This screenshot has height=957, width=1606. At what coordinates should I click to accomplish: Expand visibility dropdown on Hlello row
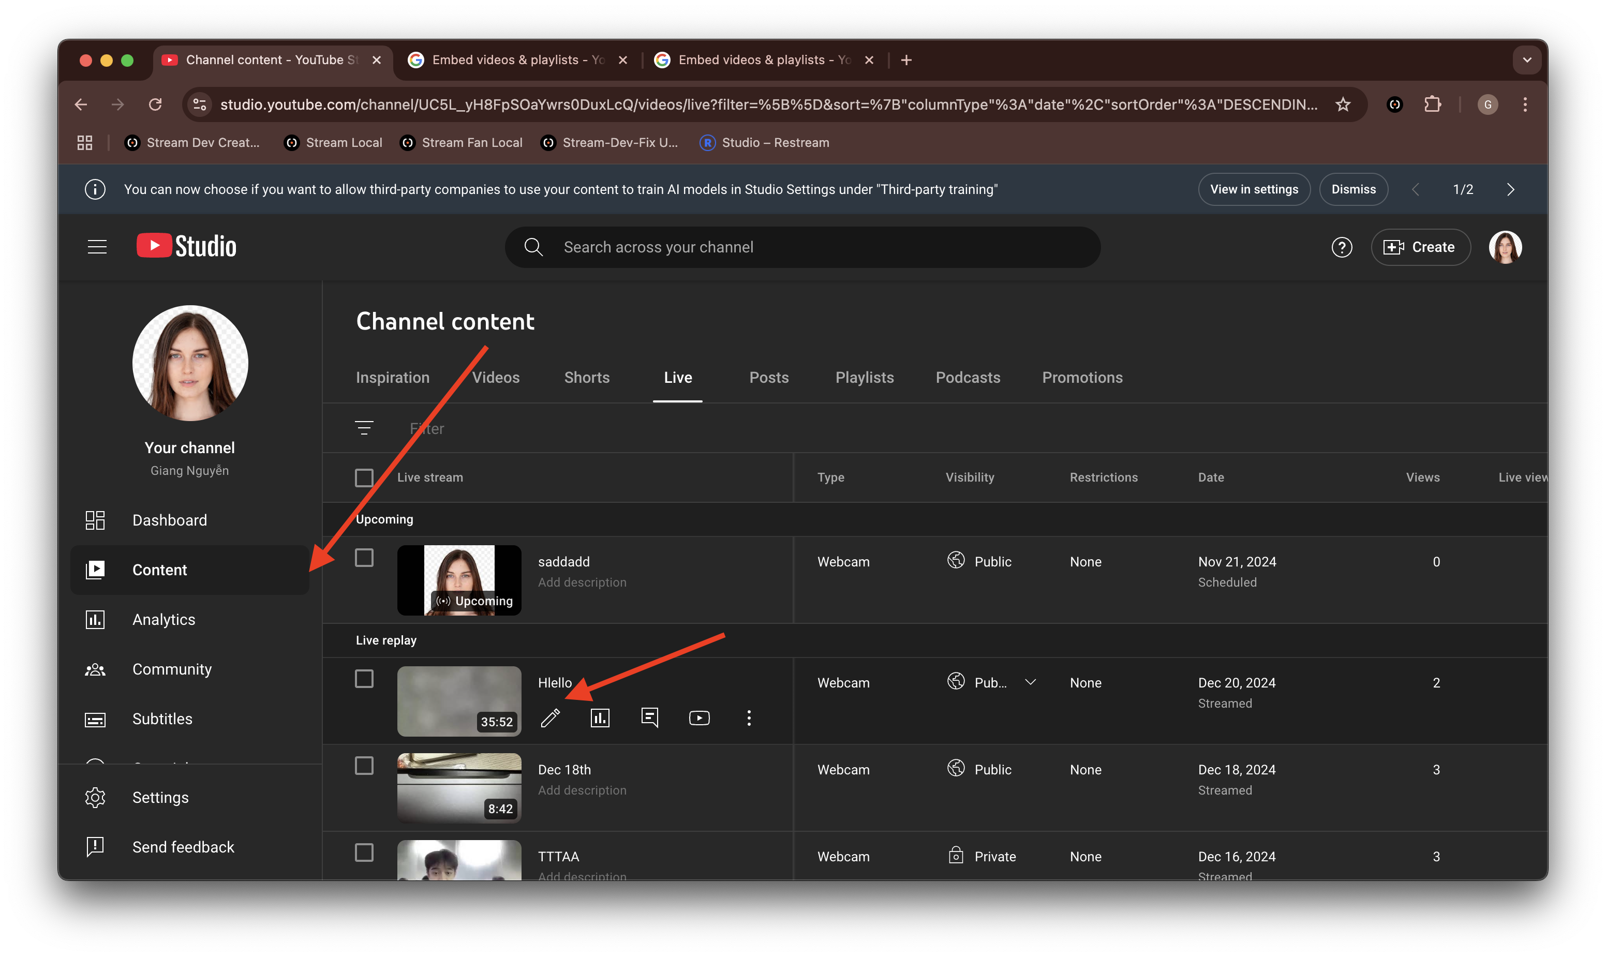click(x=1030, y=682)
